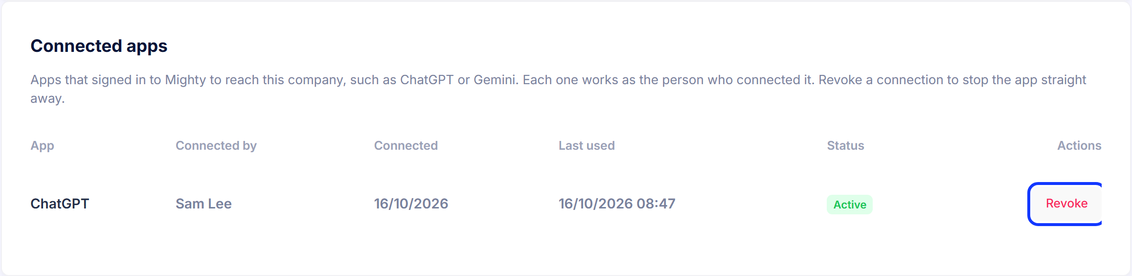Screen dimensions: 1132x276
Task: Click the Actions column header
Action: (x=1079, y=146)
